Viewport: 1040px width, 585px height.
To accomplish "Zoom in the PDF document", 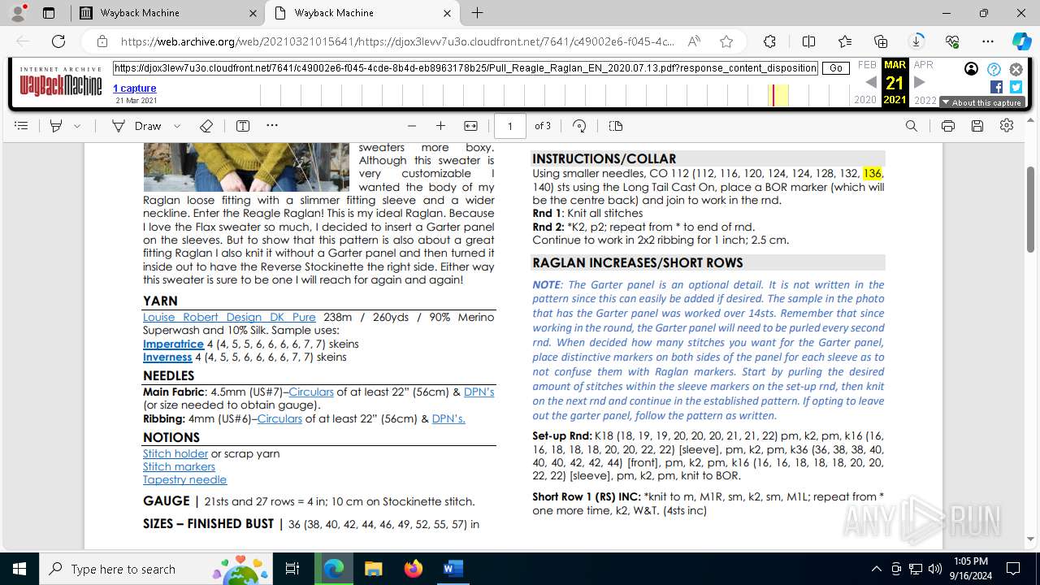I will coord(440,126).
